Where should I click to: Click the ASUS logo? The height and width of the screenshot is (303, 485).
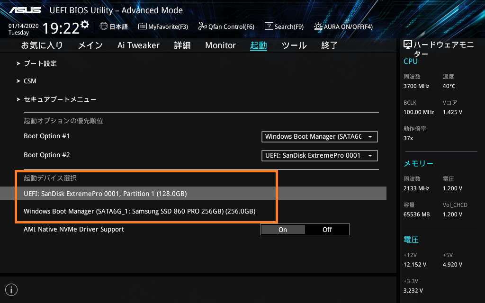(x=25, y=10)
